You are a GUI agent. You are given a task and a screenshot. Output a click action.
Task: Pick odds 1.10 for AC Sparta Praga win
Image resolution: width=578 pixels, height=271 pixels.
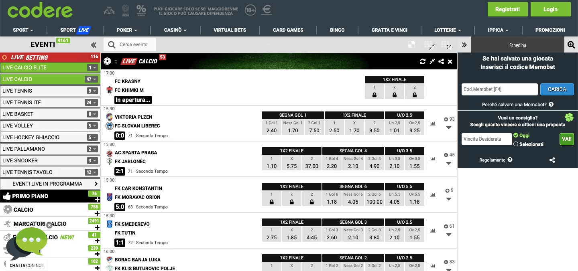pyautogui.click(x=272, y=163)
